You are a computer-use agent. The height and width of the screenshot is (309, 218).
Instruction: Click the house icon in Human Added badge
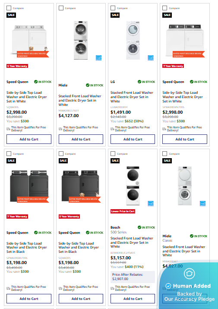point(189,273)
